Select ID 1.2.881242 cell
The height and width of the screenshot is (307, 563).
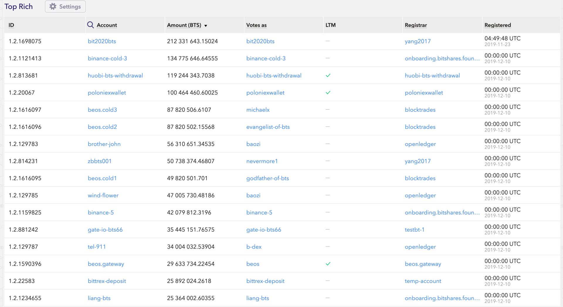23,230
